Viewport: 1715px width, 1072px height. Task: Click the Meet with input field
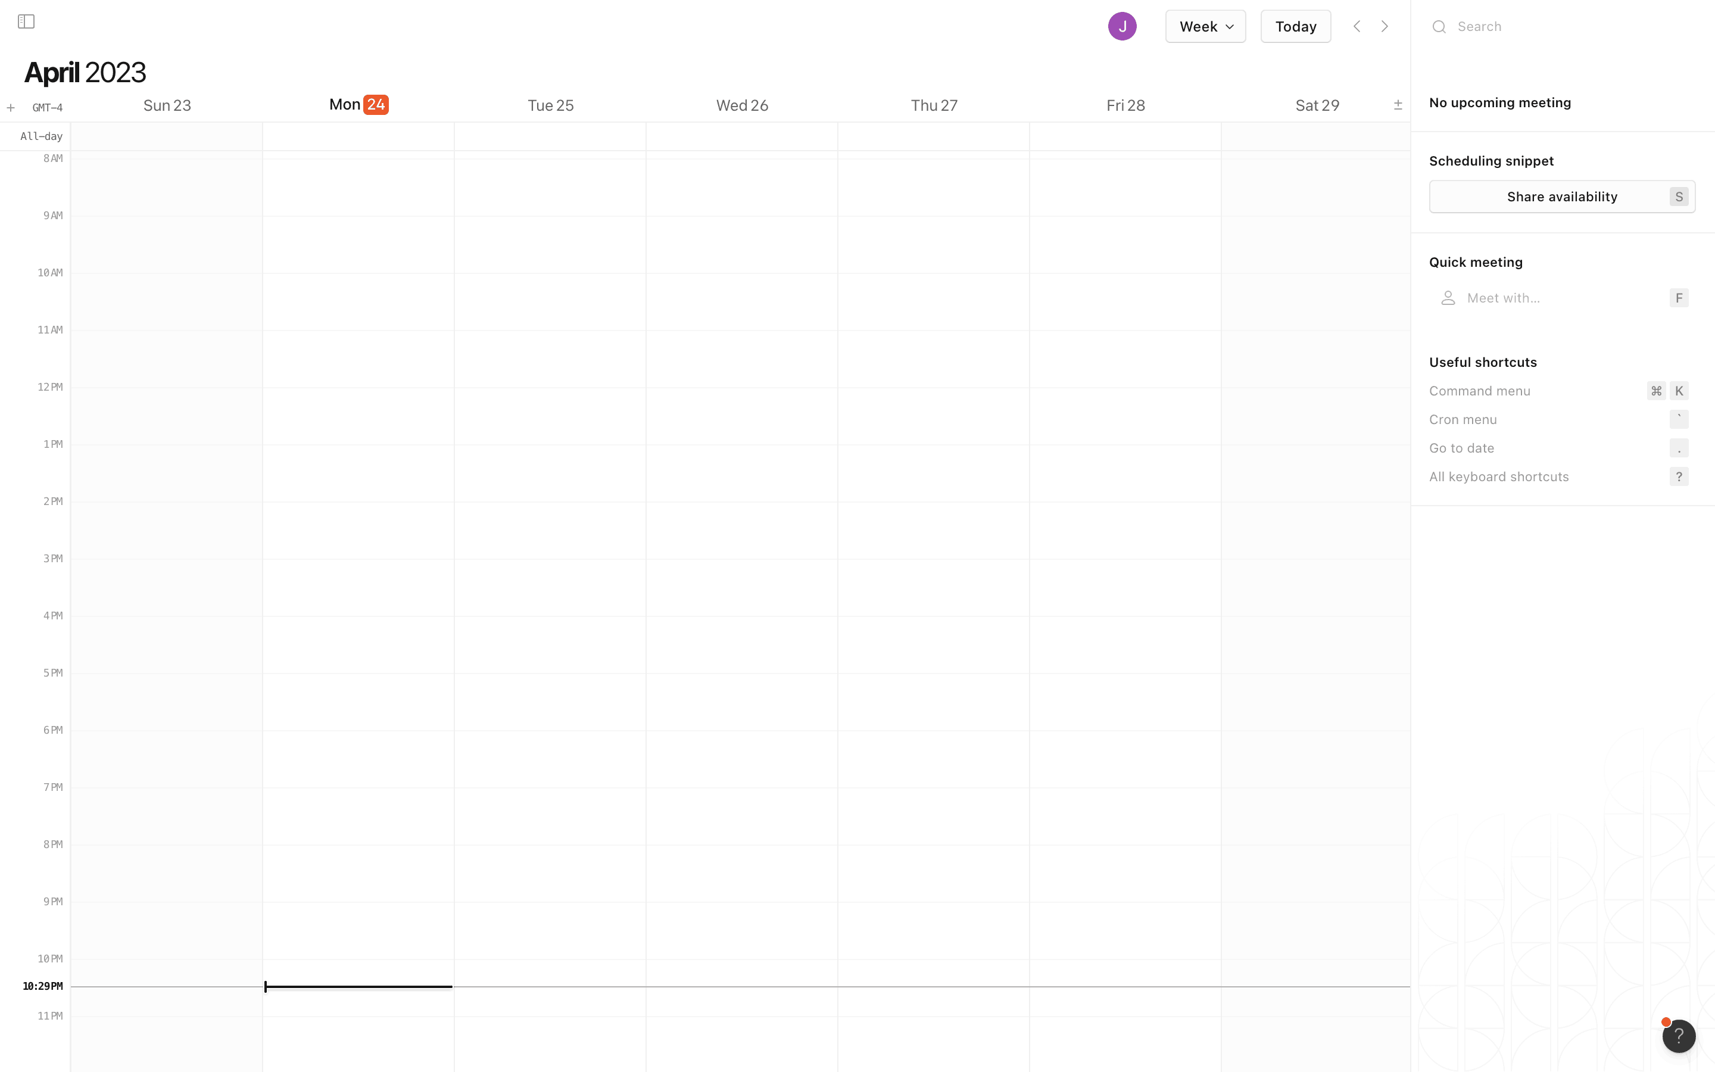(1562, 298)
